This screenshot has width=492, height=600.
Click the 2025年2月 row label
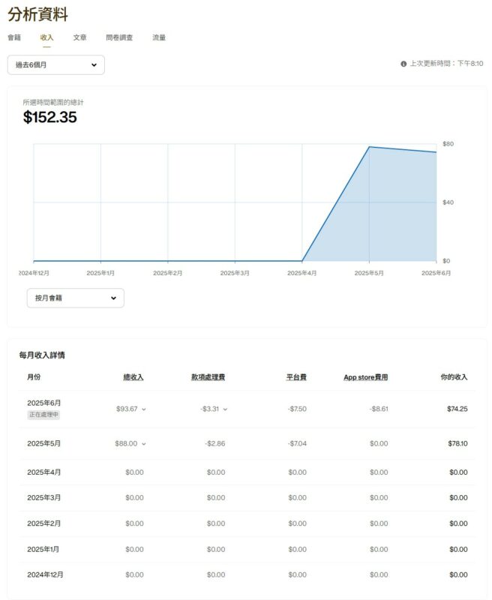tap(43, 523)
